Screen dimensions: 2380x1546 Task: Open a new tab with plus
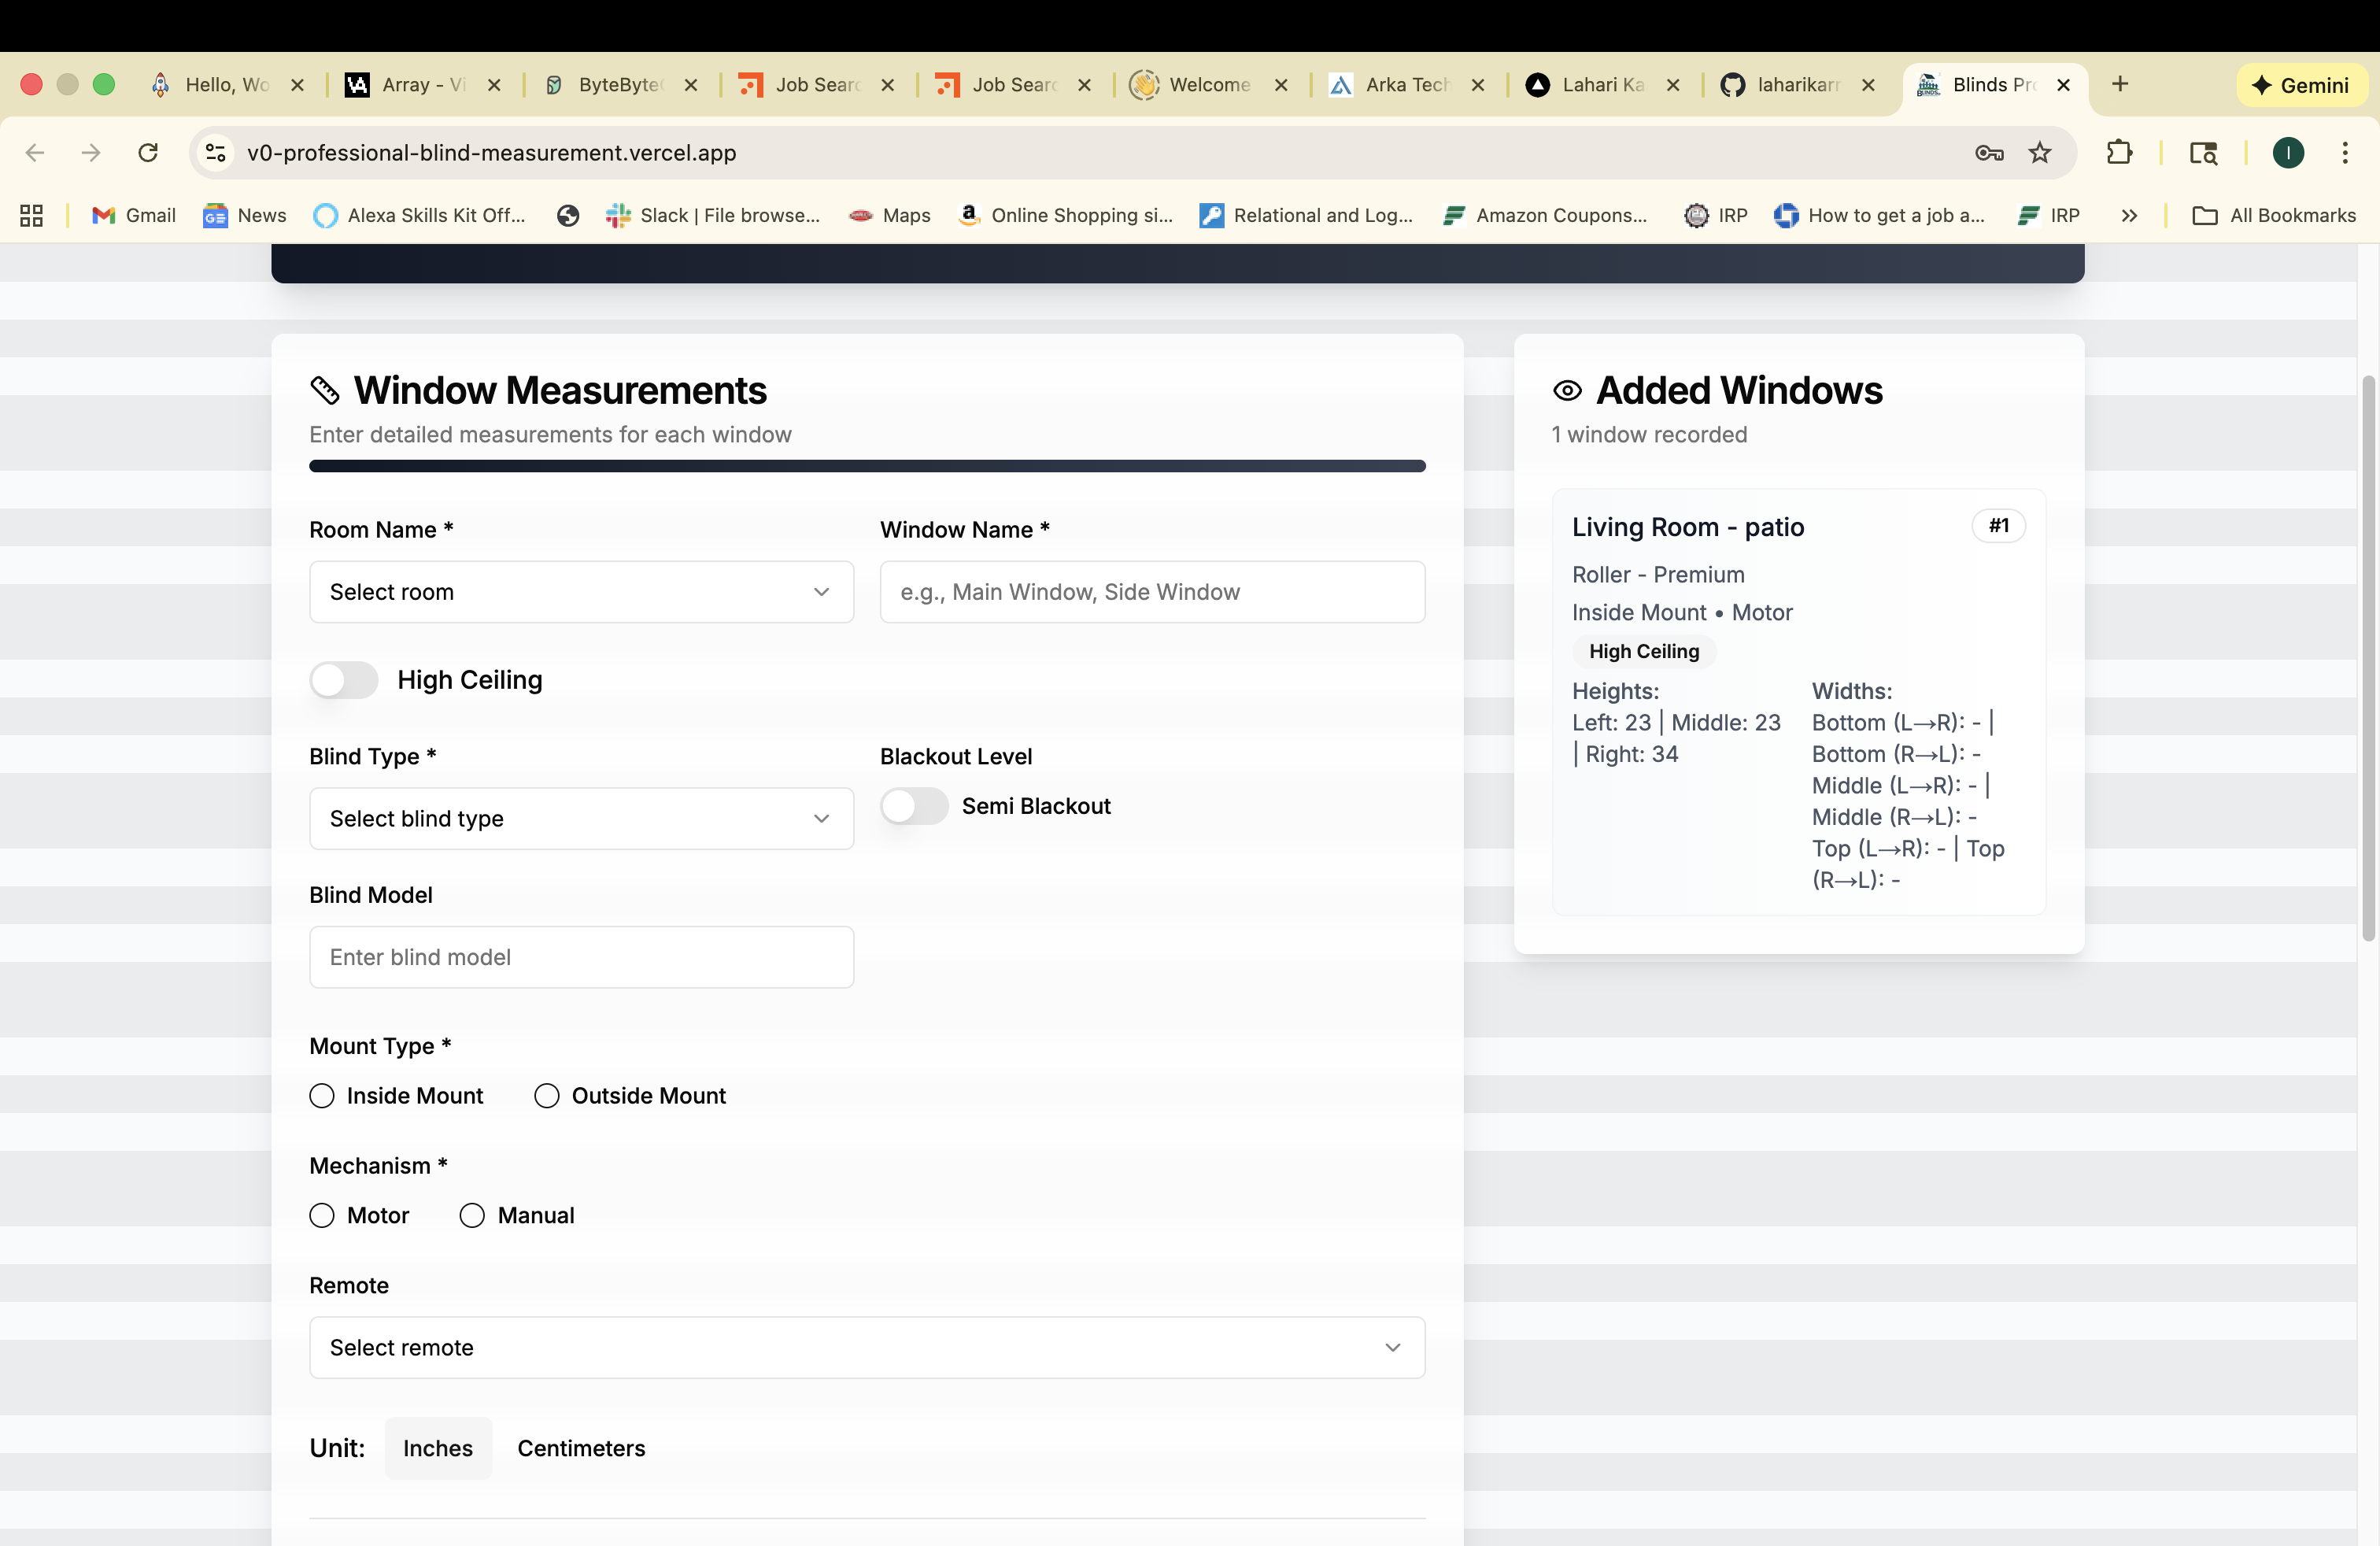pyautogui.click(x=2120, y=84)
